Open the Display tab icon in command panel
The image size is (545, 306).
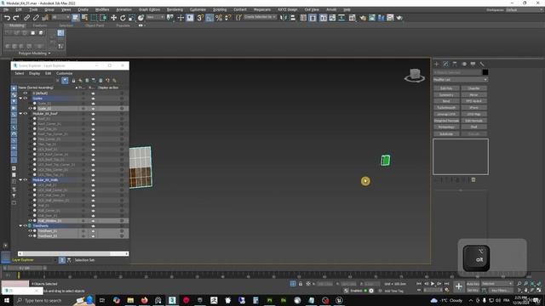(473, 64)
